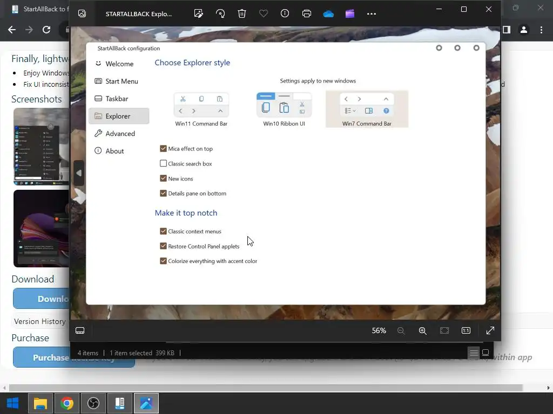Screen dimensions: 553x414
Task: Open OneDrive cloud icon in Photos toolbar
Action: (328, 13)
